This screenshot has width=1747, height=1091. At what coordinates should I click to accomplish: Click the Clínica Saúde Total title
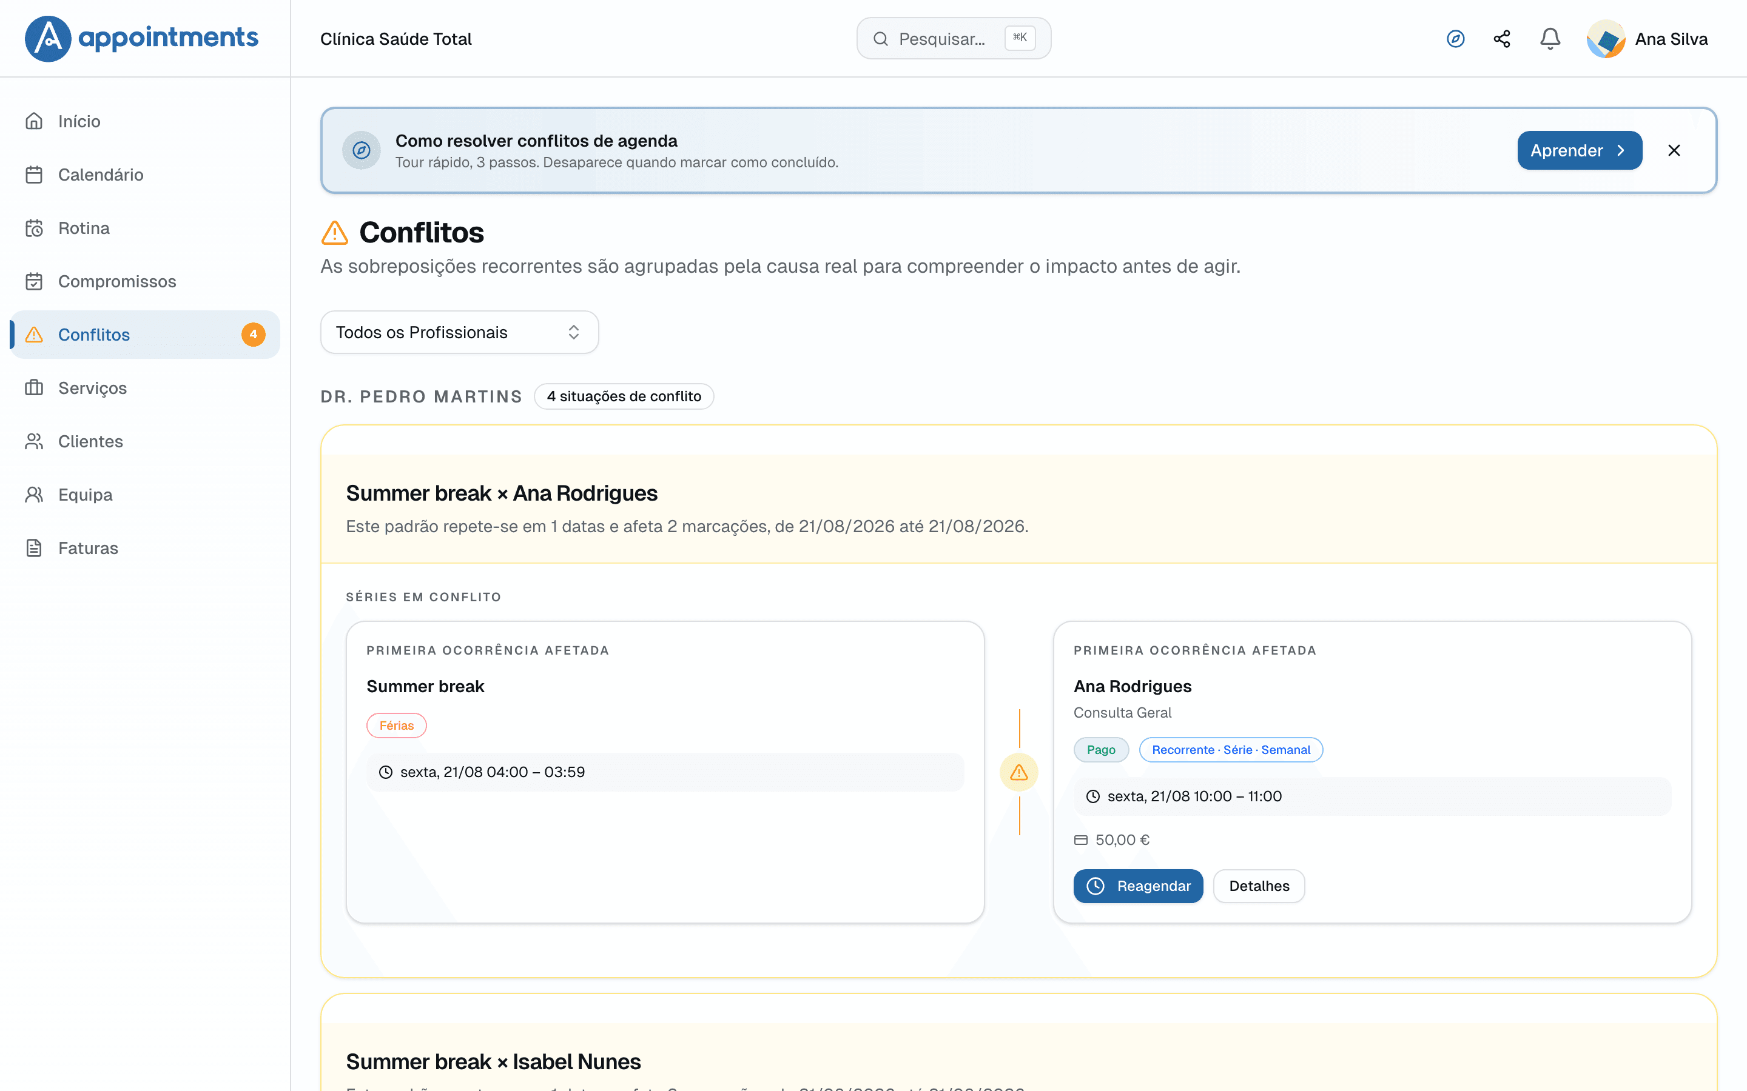tap(396, 39)
